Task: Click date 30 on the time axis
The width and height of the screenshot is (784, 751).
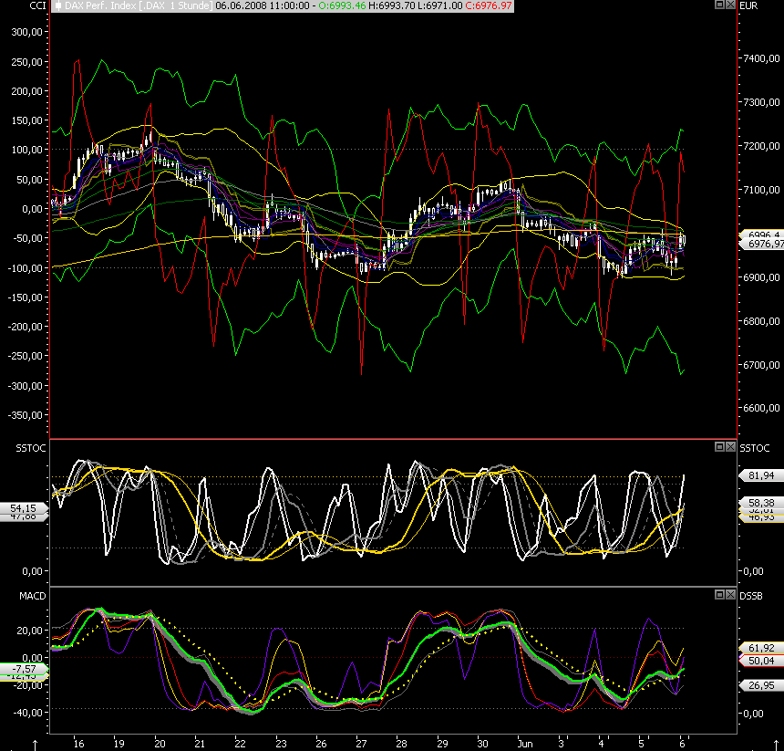Action: tap(482, 744)
